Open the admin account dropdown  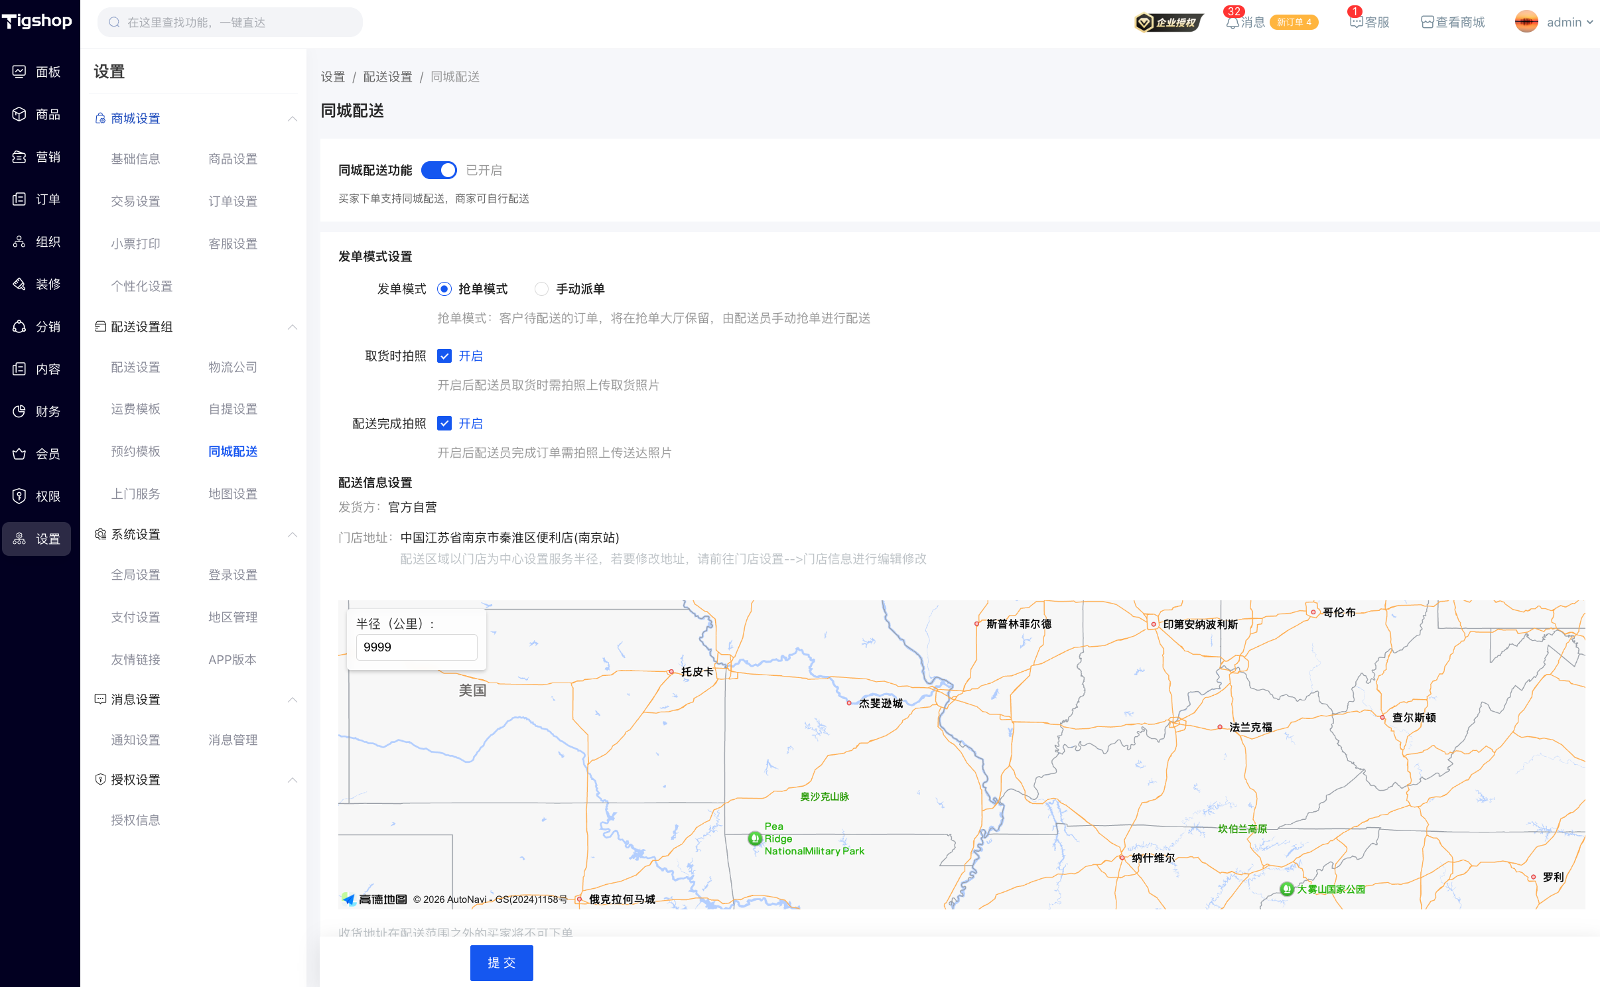tap(1563, 23)
